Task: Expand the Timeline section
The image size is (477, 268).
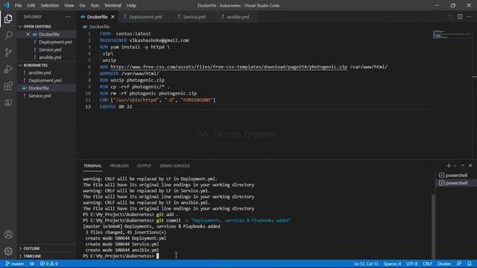Action: [32, 256]
